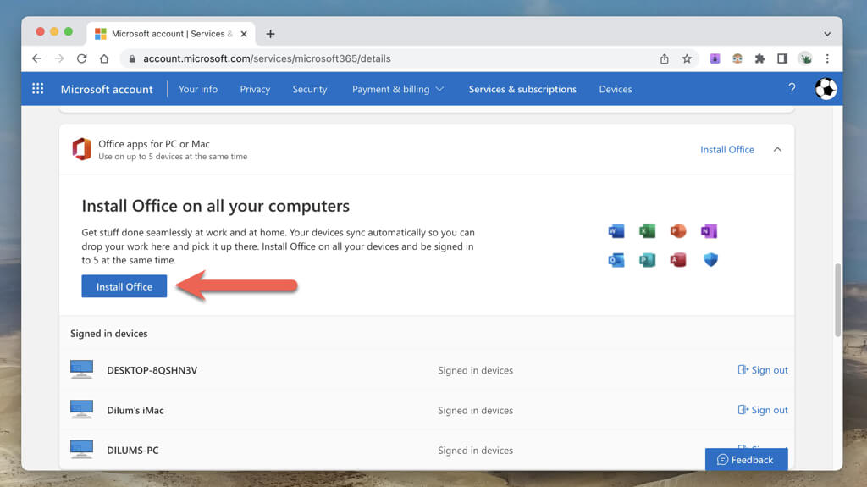Toggle the browser side panel
This screenshot has height=487, width=867.
(781, 58)
